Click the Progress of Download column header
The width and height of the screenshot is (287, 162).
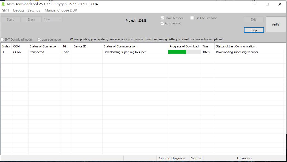[184, 46]
